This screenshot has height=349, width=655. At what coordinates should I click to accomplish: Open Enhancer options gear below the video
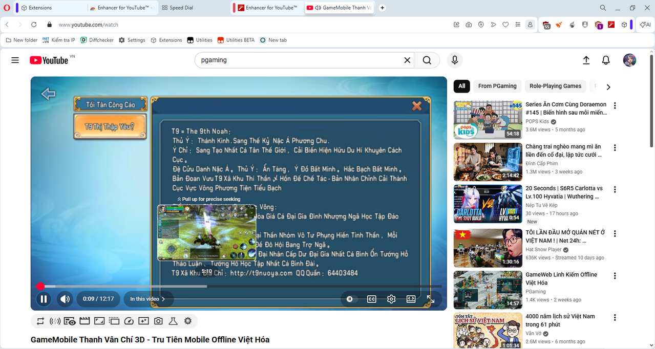coord(188,321)
